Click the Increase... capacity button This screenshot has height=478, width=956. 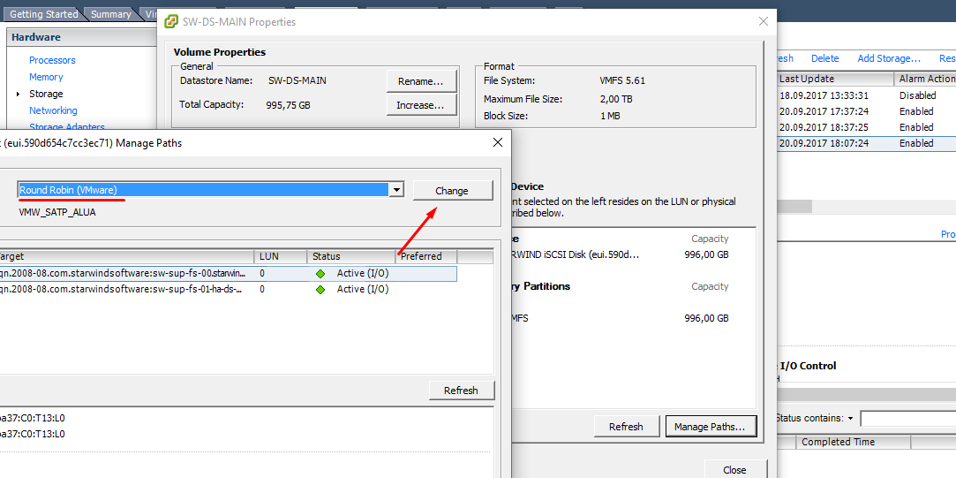tap(422, 105)
